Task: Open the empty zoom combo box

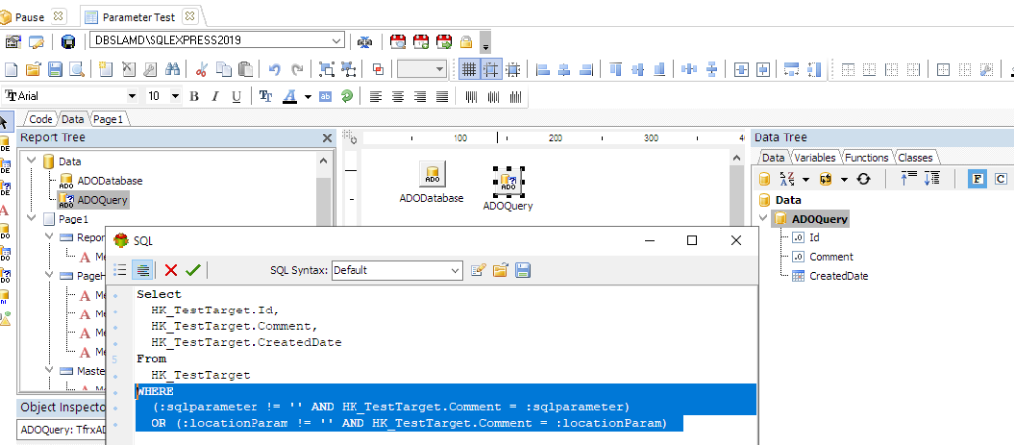Action: pyautogui.click(x=440, y=69)
